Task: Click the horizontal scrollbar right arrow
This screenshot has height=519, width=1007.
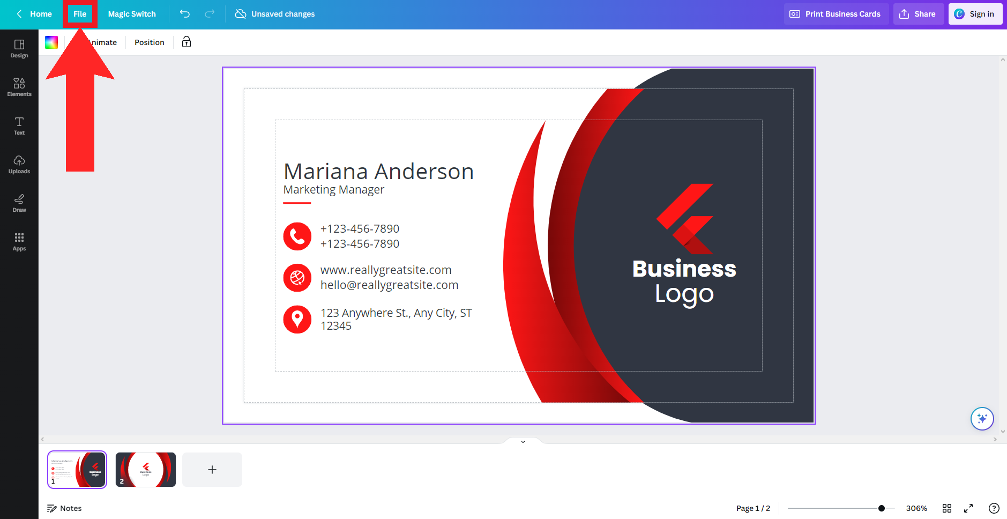Action: pos(995,440)
